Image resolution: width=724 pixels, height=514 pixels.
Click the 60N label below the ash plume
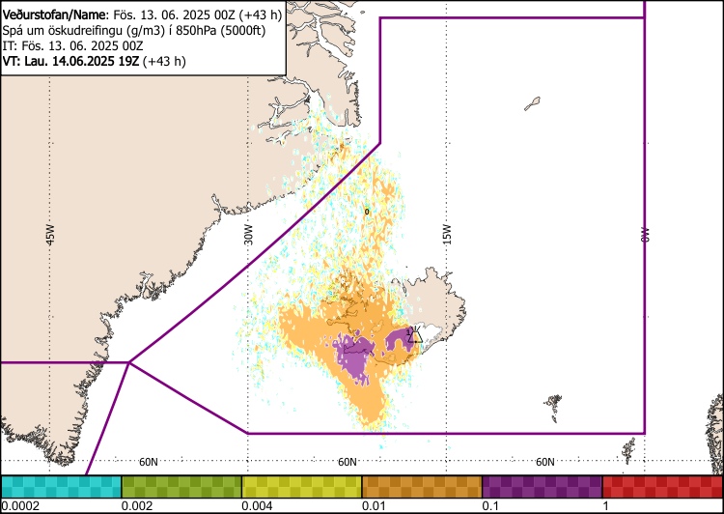click(x=347, y=462)
